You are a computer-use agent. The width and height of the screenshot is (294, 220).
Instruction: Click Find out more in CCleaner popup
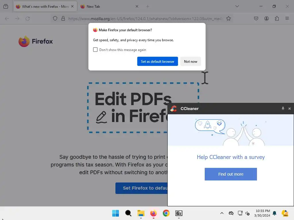click(231, 174)
